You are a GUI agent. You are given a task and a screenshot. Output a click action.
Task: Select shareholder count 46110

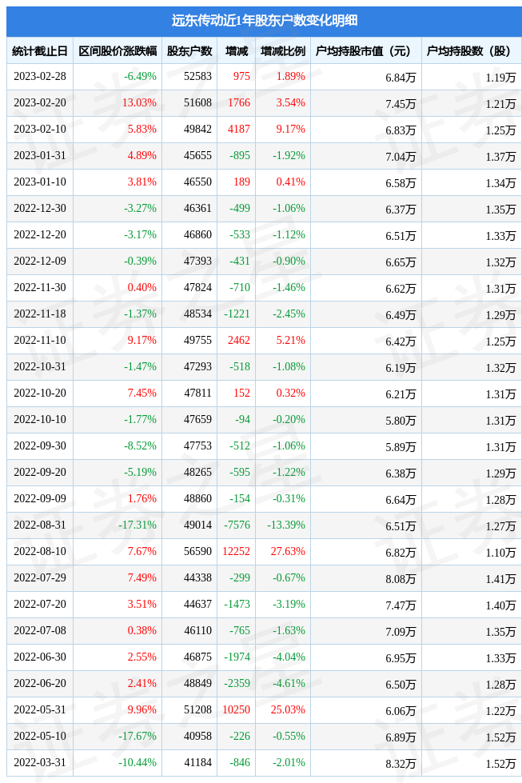[x=197, y=632]
